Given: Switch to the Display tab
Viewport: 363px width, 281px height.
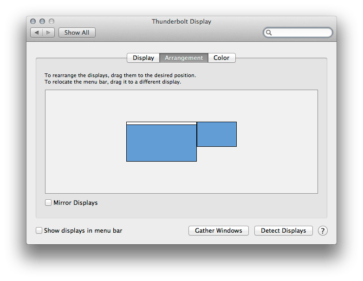Looking at the screenshot, I should [143, 58].
